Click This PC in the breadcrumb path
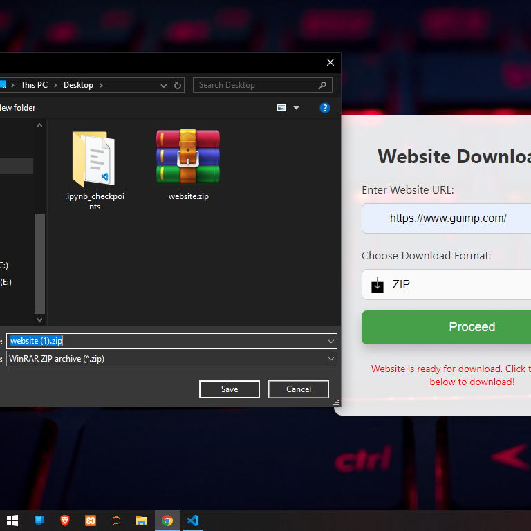Viewport: 531px width, 531px height. [x=34, y=85]
